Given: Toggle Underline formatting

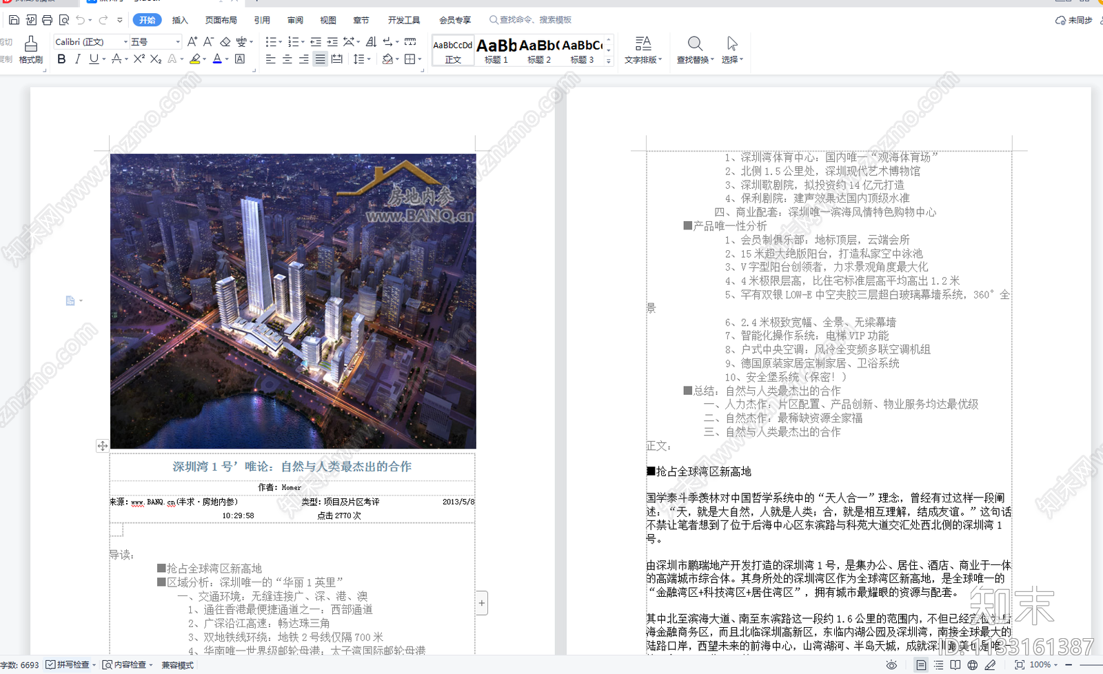Looking at the screenshot, I should click(x=94, y=59).
